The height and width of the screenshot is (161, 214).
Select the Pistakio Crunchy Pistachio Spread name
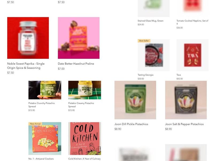click(x=41, y=105)
